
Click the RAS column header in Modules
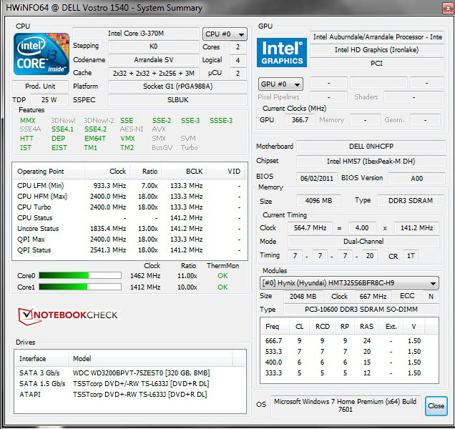point(366,327)
